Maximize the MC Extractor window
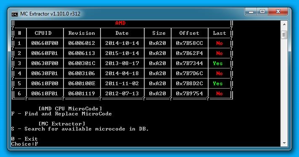The image size is (299, 157). coord(262,12)
